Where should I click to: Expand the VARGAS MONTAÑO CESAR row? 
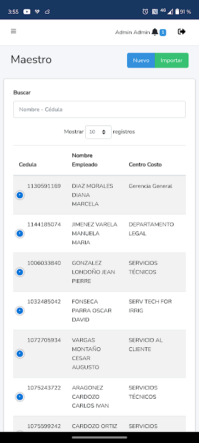19,354
